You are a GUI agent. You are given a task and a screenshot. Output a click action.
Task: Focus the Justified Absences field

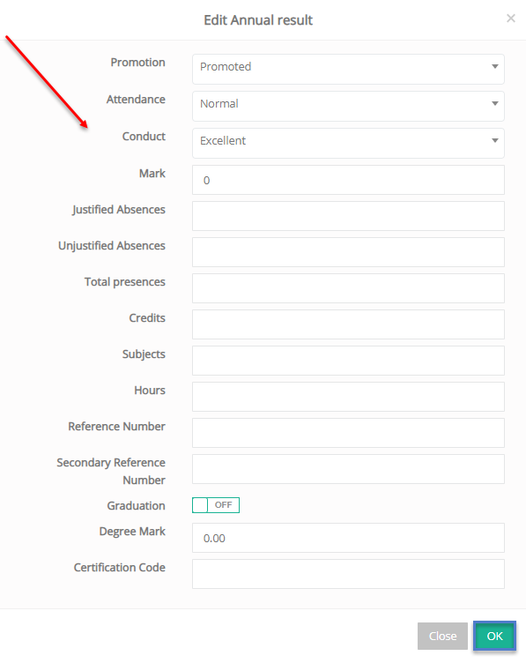[348, 216]
